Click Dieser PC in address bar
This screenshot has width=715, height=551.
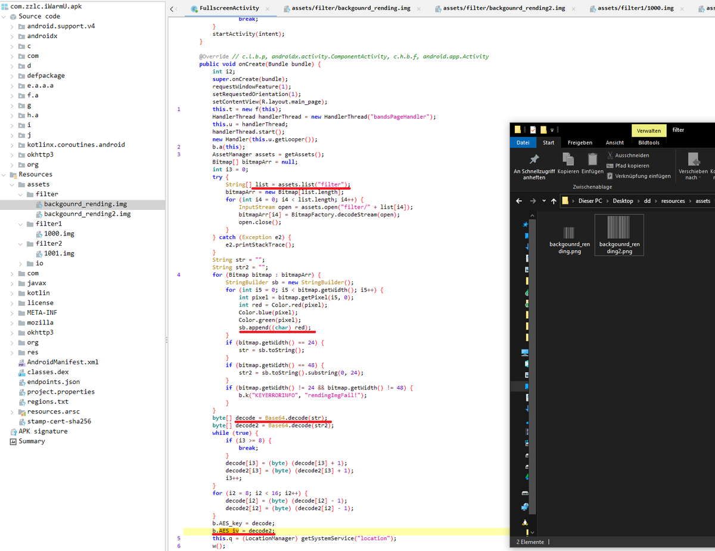click(x=591, y=201)
